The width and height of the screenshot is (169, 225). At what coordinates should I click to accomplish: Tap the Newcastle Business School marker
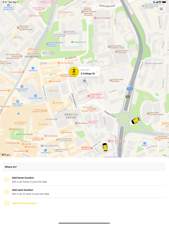click(148, 113)
